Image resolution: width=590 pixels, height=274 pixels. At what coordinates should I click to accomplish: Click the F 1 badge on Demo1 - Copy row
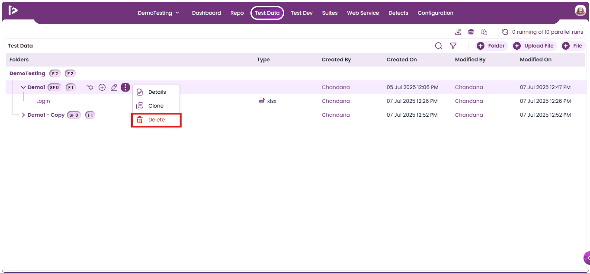pos(90,115)
